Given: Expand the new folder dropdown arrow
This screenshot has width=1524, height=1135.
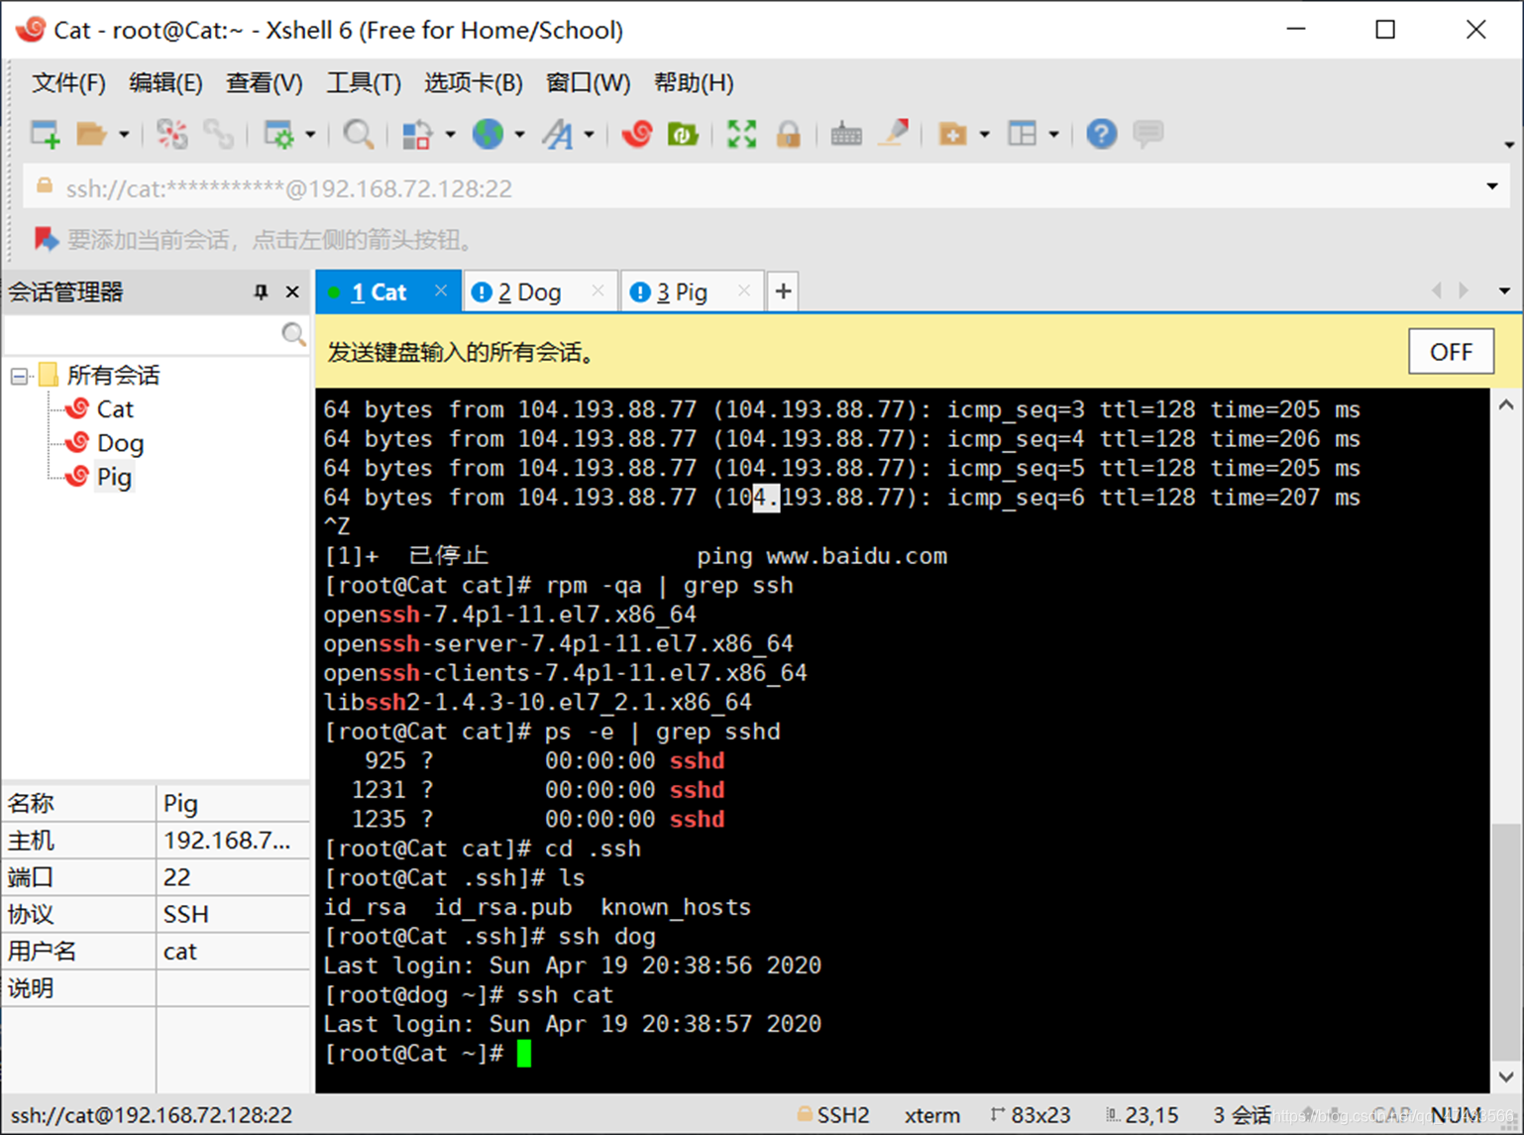Looking at the screenshot, I should [x=984, y=134].
